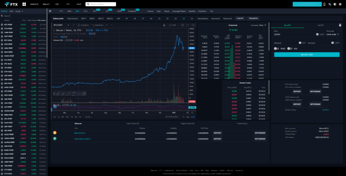The height and width of the screenshot is (176, 346).
Task: Hide the Moving Average Triple indicator
Action: 90,34
